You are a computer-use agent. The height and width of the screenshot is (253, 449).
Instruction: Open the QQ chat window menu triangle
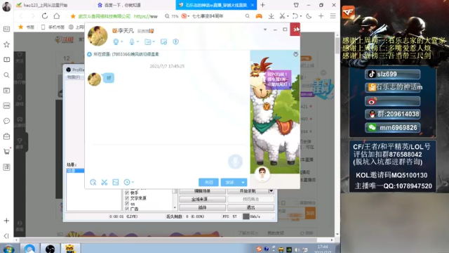265,30
